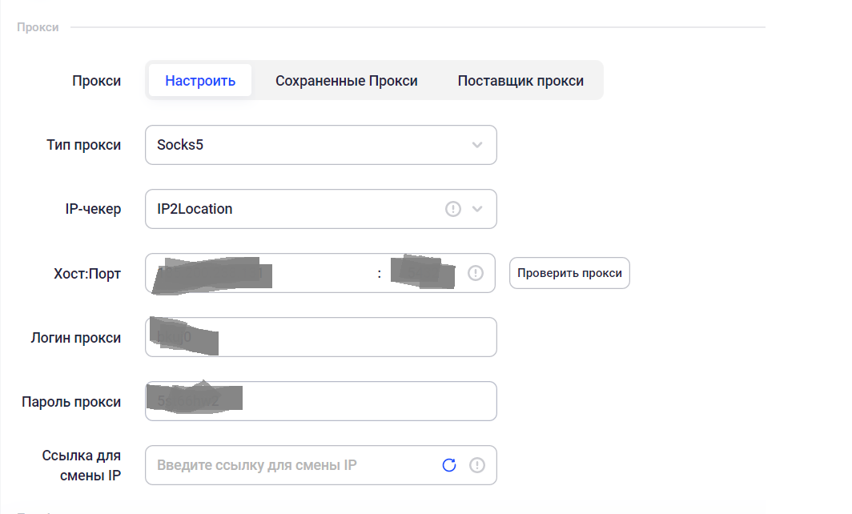The height and width of the screenshot is (514, 852).
Task: Switch to the Настроить tab
Action: point(200,80)
